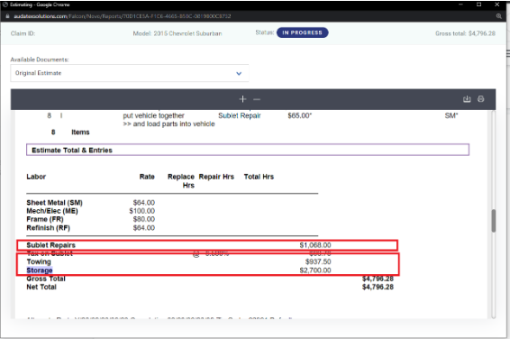Image resolution: width=510 pixels, height=339 pixels.
Task: Click the browser address bar URL
Action: pyautogui.click(x=123, y=16)
